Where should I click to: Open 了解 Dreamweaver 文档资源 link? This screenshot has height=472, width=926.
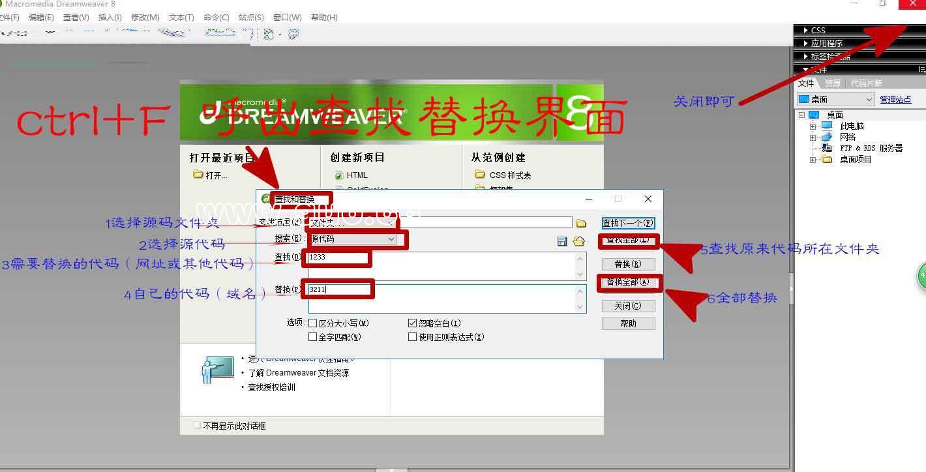[x=298, y=373]
